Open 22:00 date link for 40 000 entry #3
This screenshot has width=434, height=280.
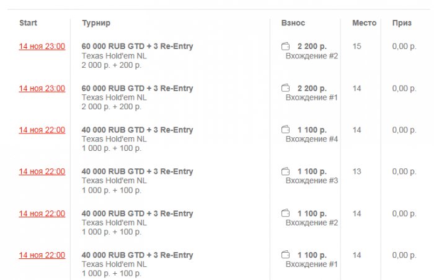click(x=42, y=171)
